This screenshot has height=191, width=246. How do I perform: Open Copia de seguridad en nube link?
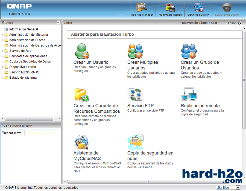(150, 156)
